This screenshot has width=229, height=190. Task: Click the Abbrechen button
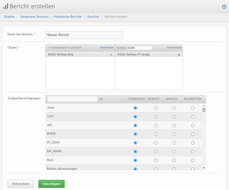pyautogui.click(x=21, y=184)
